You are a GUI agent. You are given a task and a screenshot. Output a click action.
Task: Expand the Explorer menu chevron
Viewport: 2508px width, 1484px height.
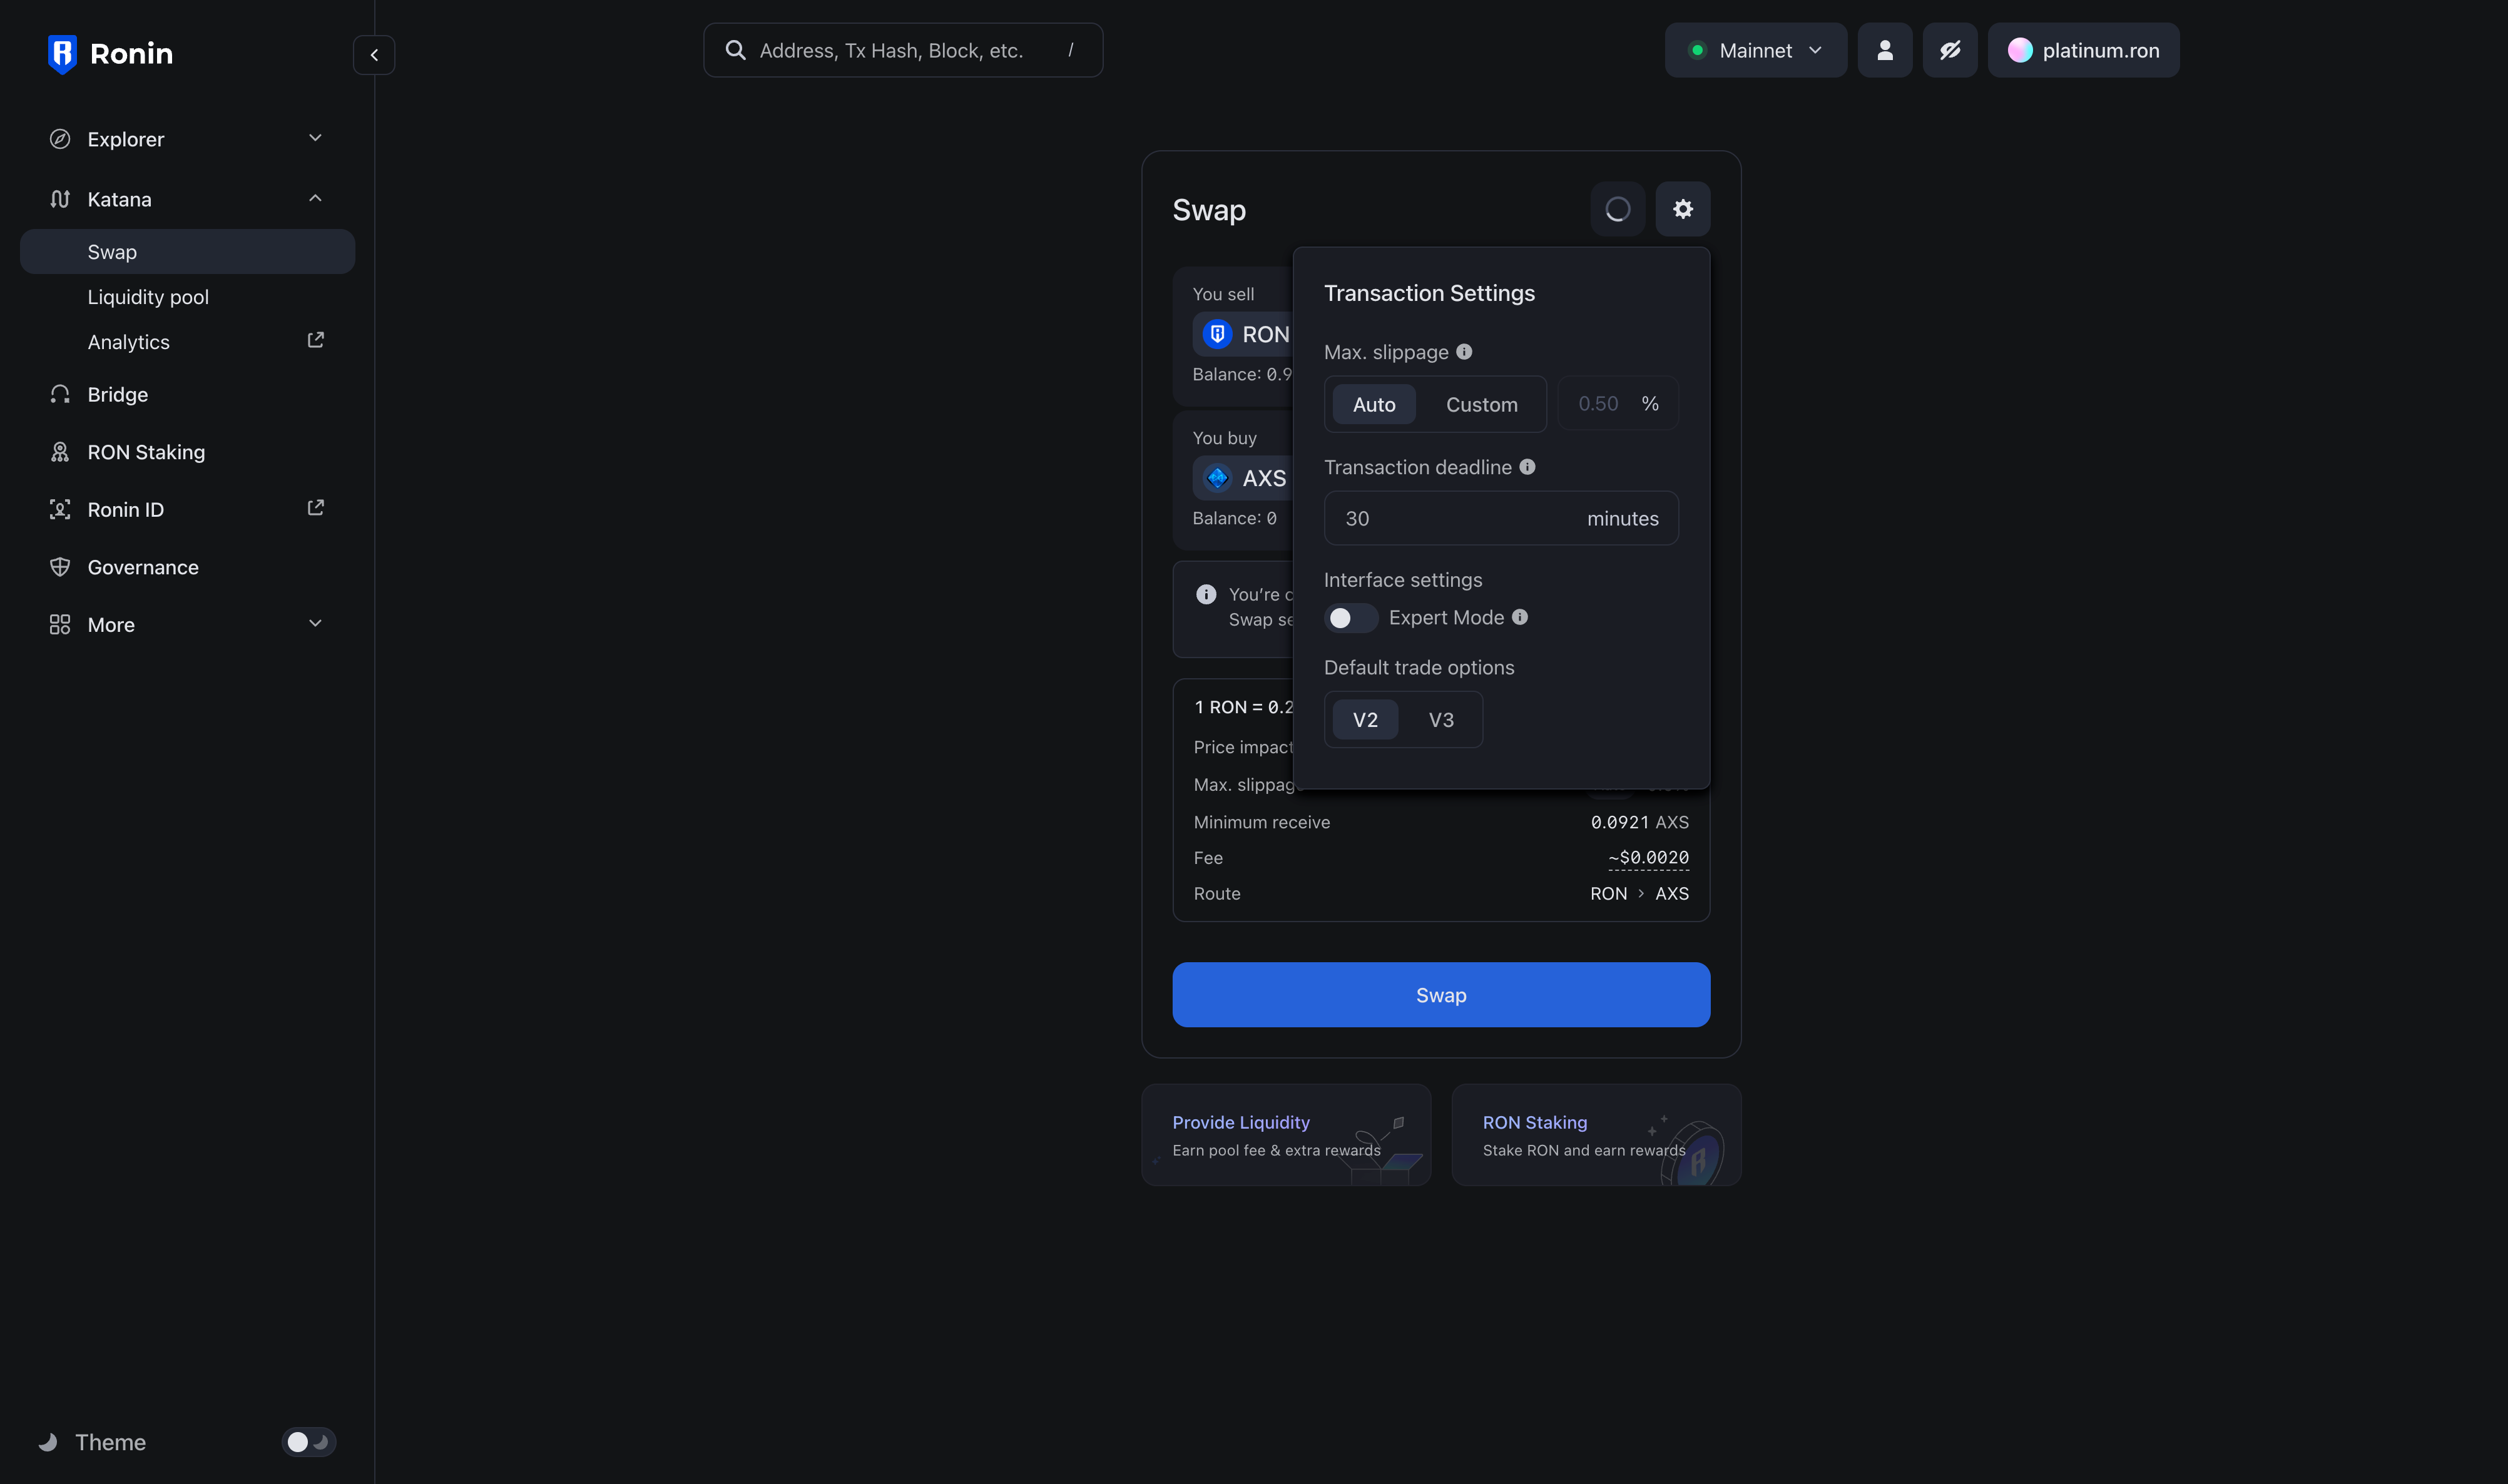pos(315,138)
